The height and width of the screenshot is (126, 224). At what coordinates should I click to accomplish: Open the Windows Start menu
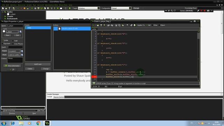(x=4, y=123)
